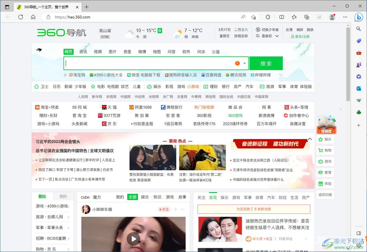Viewport: 367px width, 252px height.
Task: Select the 娱乐 tab in cube魔方
Action: tap(145, 197)
